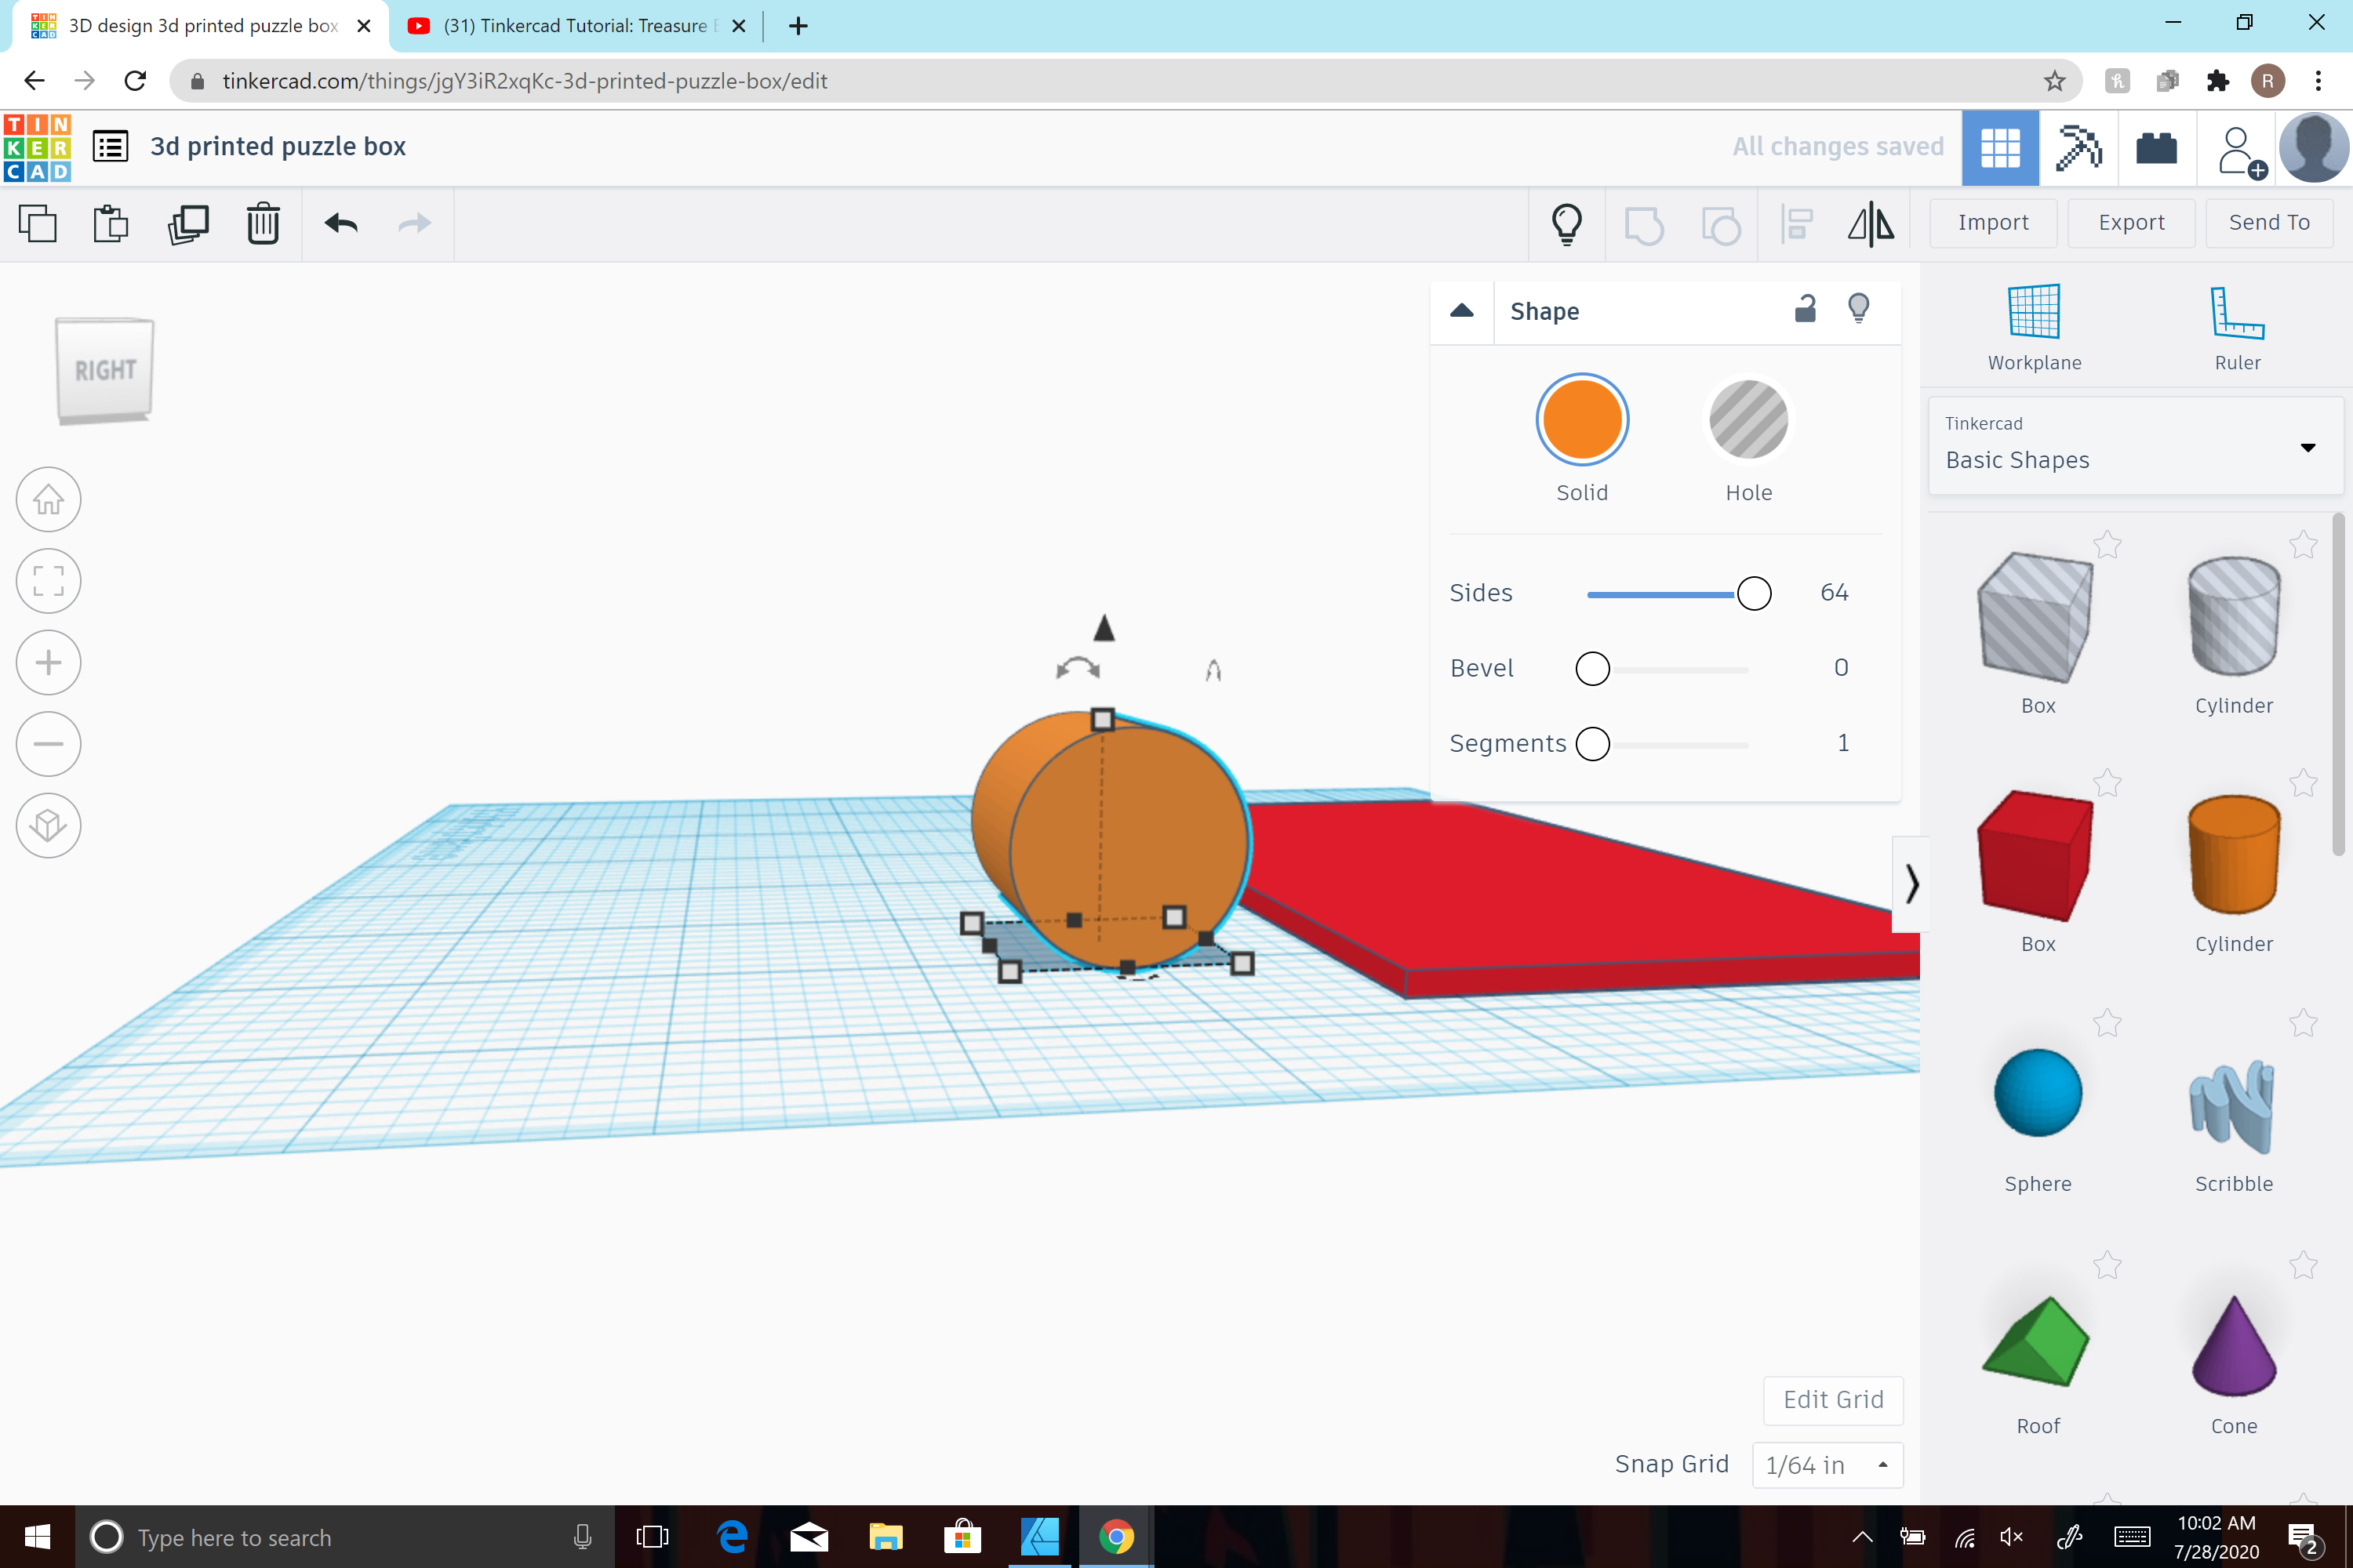This screenshot has height=1568, width=2353.
Task: Delete selection with trash can icon
Action: click(263, 223)
